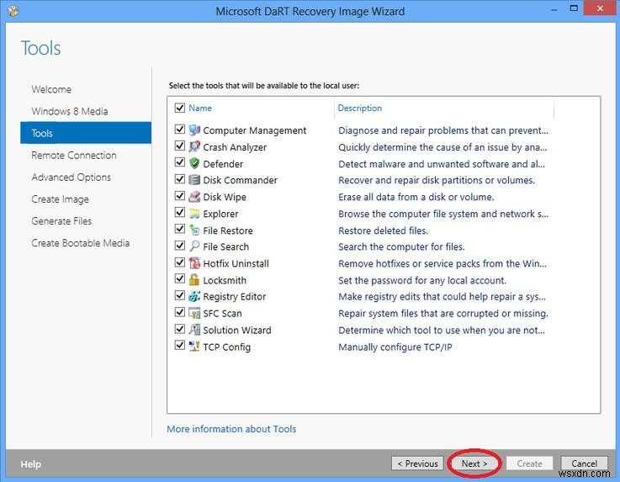This screenshot has width=620, height=482.
Task: Select the Registry Editor row label
Action: point(235,297)
